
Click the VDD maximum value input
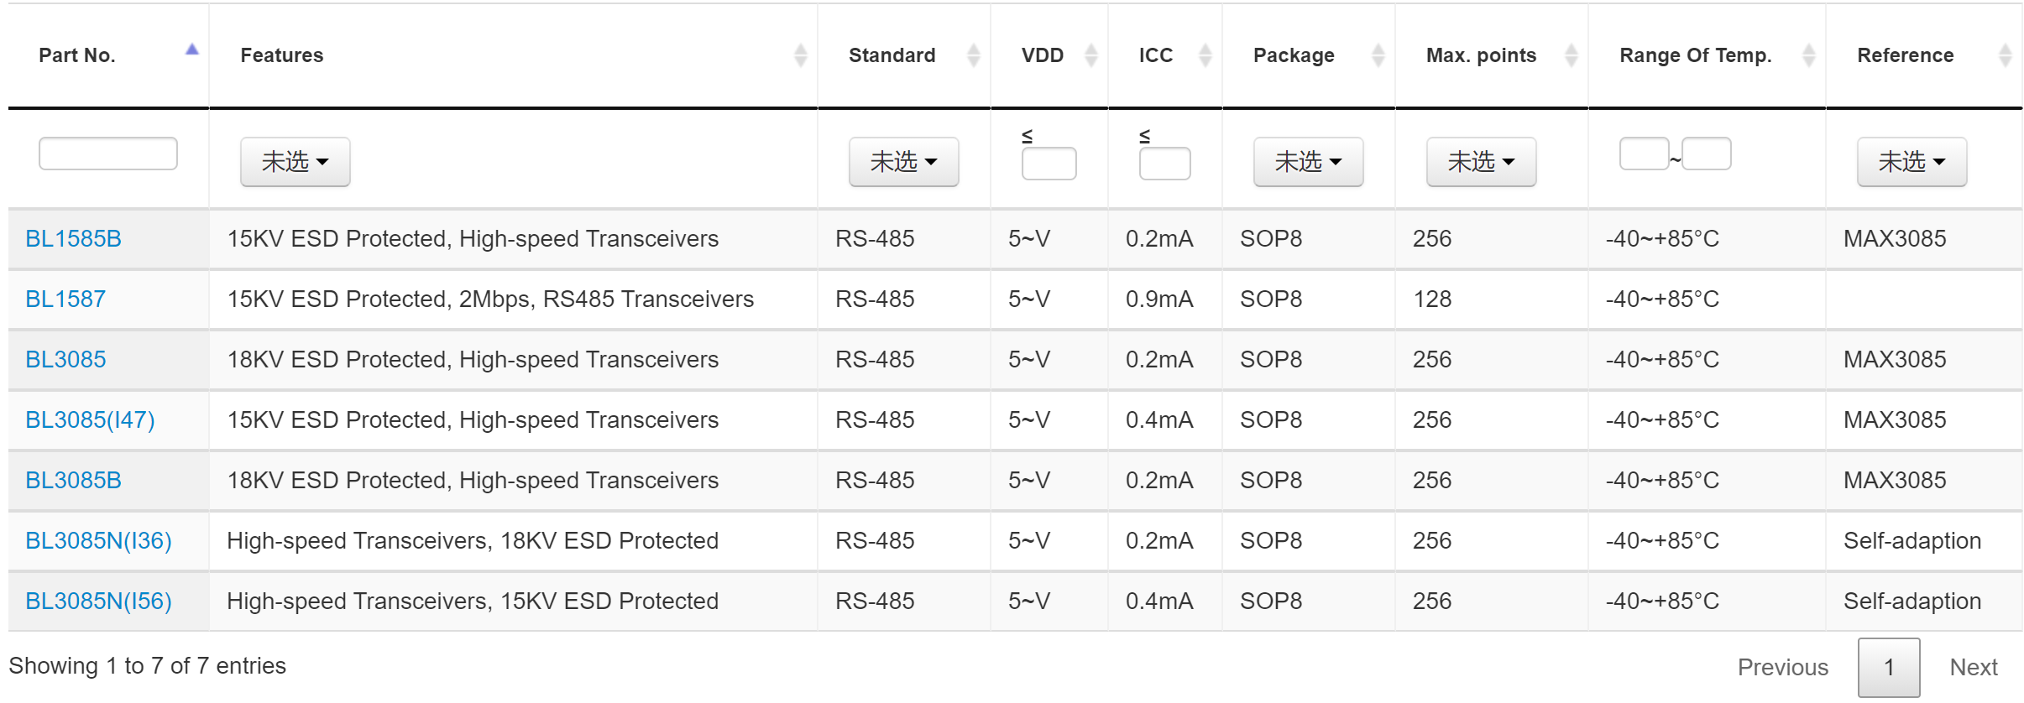point(1049,163)
